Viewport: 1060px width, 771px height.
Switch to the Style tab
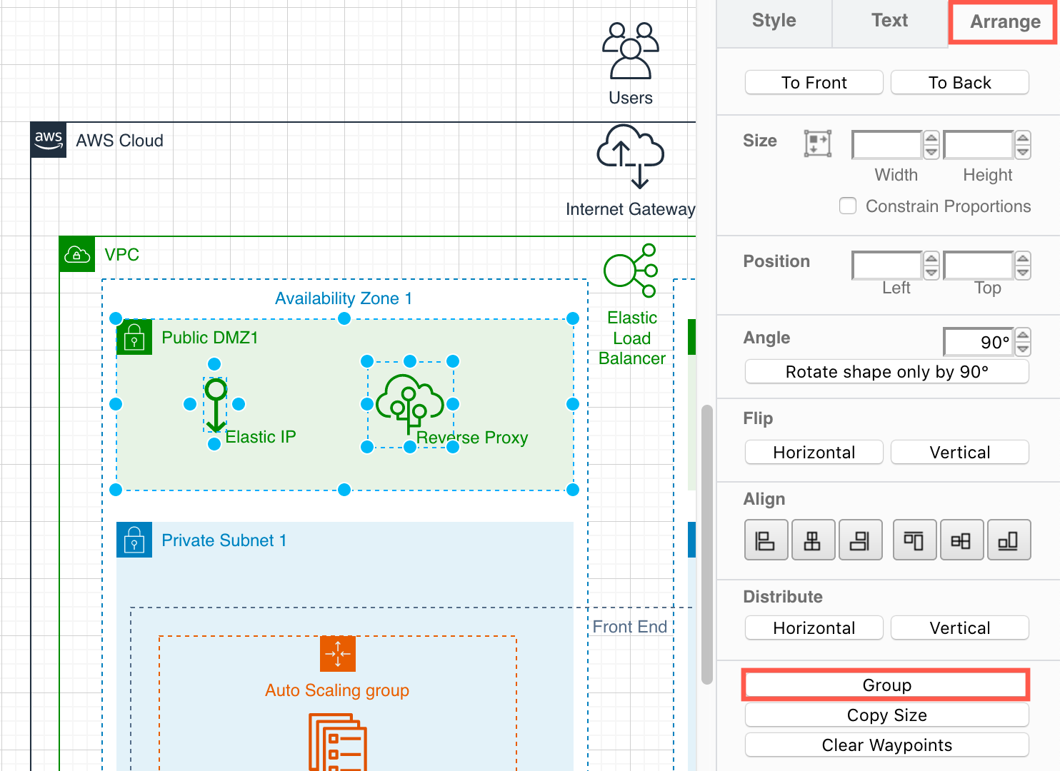point(773,21)
